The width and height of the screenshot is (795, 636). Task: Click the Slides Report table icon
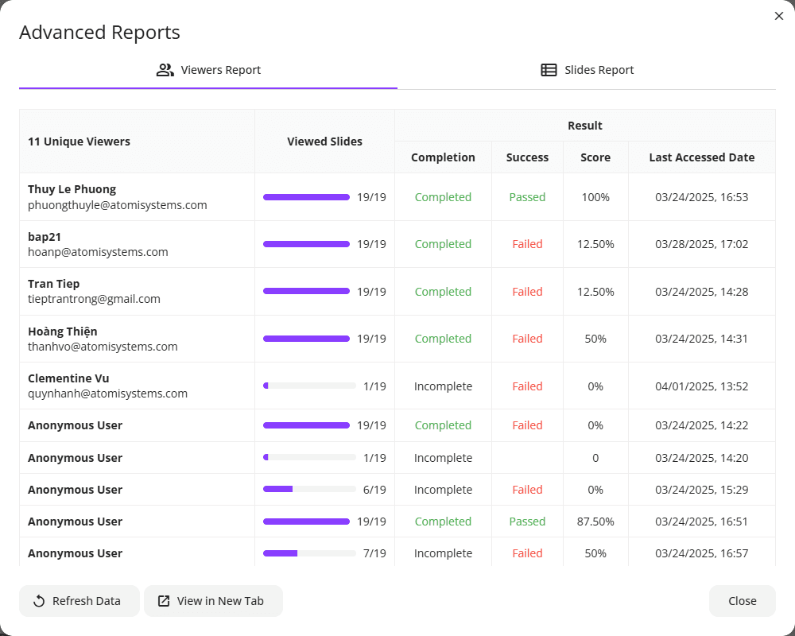point(549,70)
